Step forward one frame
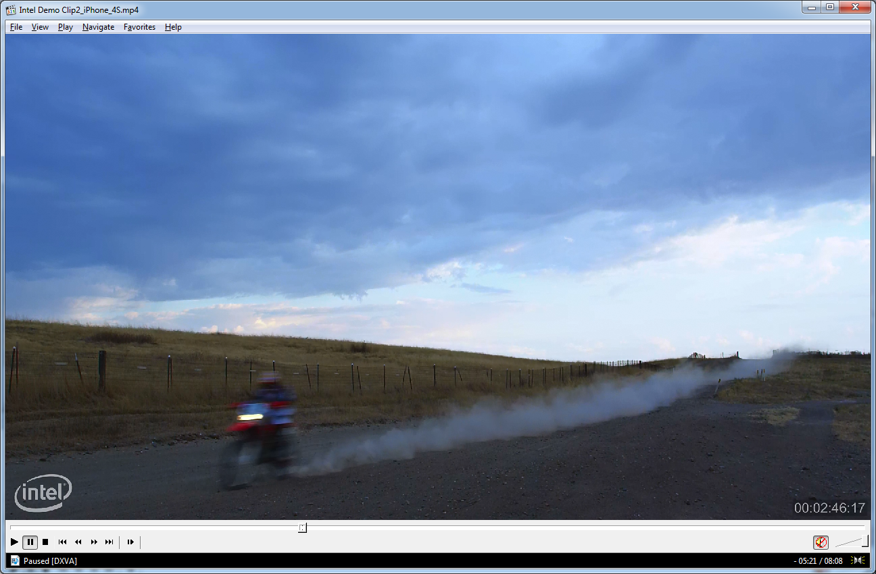The width and height of the screenshot is (876, 574). [x=130, y=542]
